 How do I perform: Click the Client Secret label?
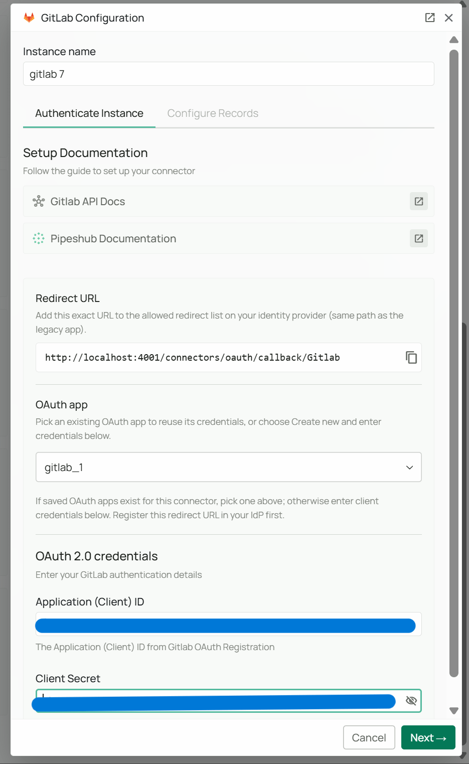[x=68, y=678]
